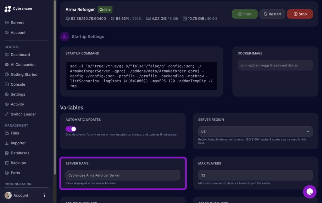Screen dimensions: 322x203
Task: Click the Importer download icon
Action: [7, 143]
